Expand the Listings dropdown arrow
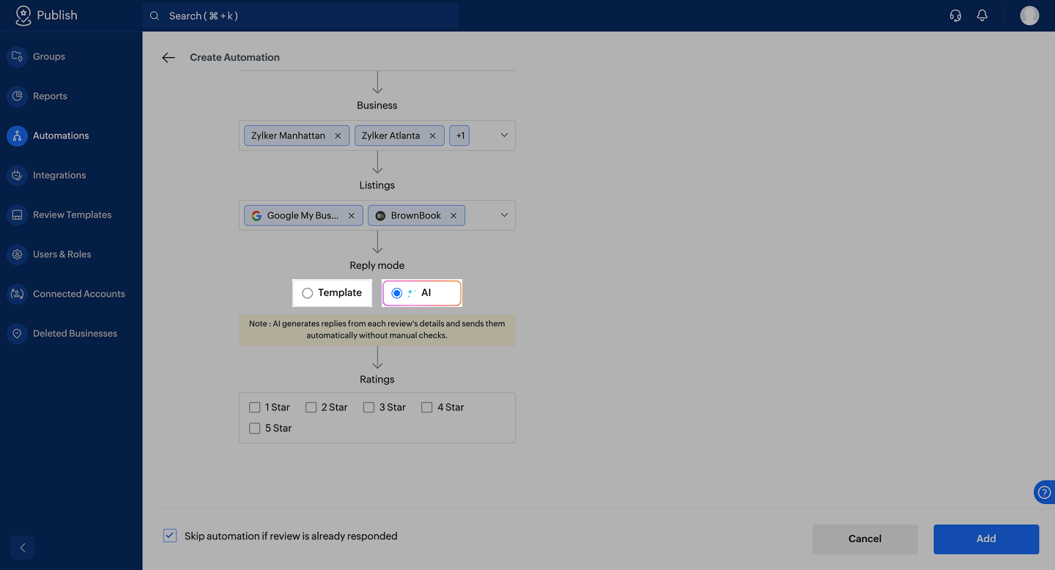The image size is (1055, 570). pos(504,215)
